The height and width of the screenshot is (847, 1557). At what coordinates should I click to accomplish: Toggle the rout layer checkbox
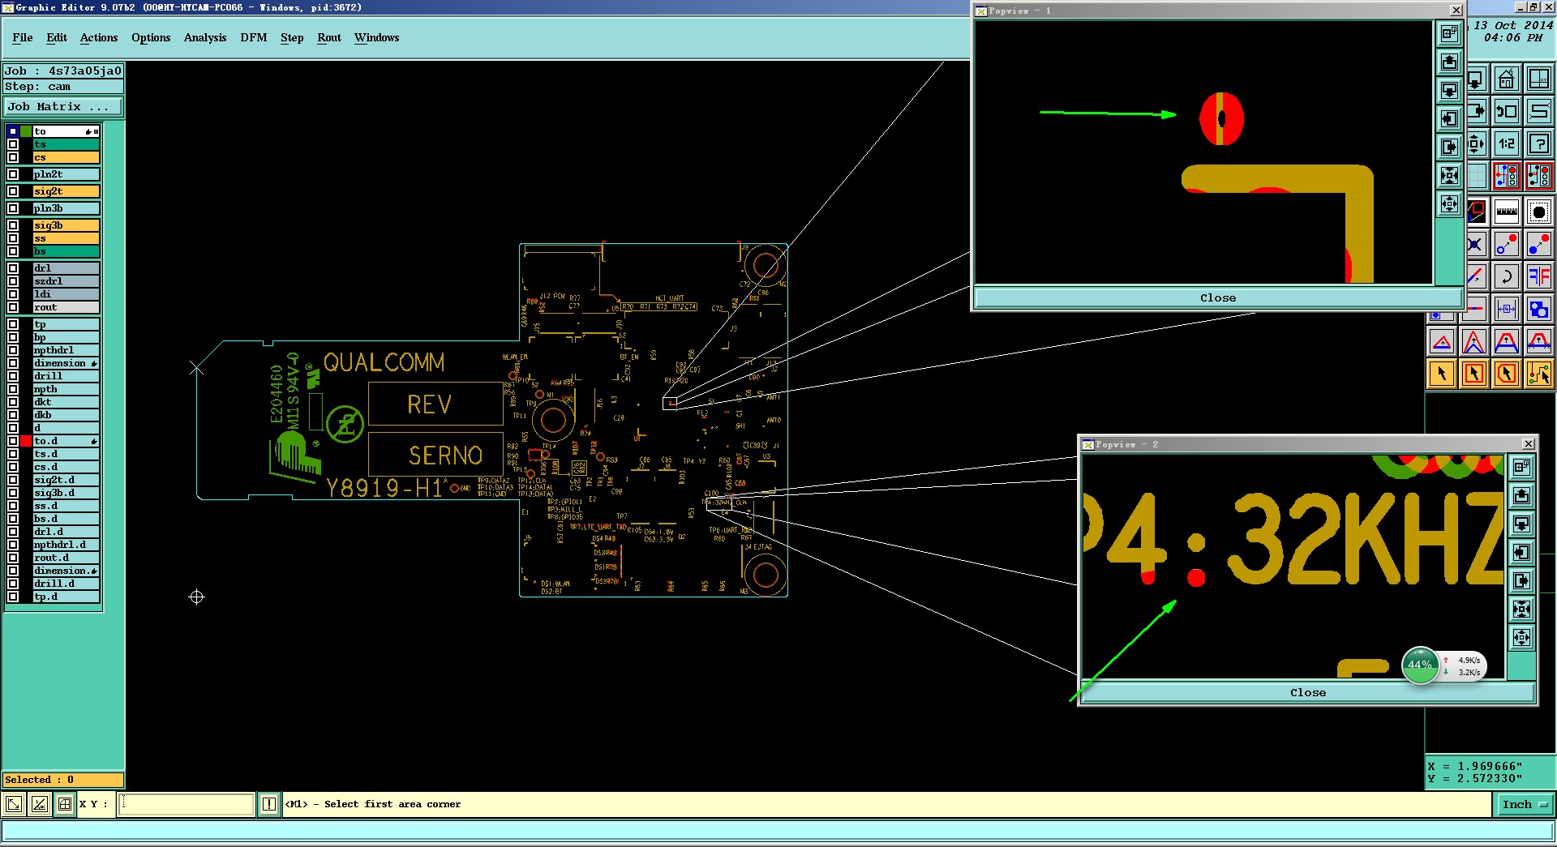[13, 307]
